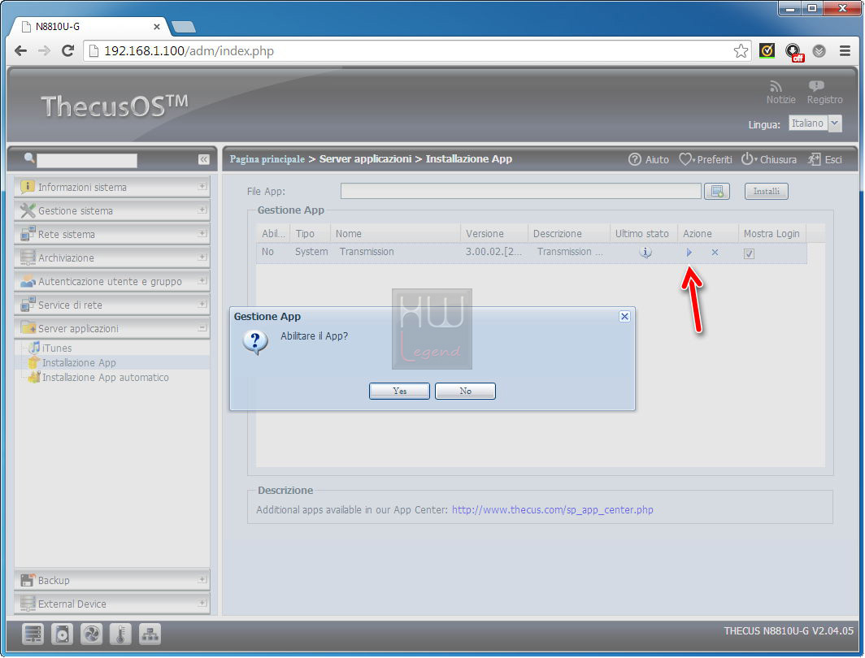The image size is (865, 658).
Task: Close the Gestione App dialog
Action: click(x=624, y=316)
